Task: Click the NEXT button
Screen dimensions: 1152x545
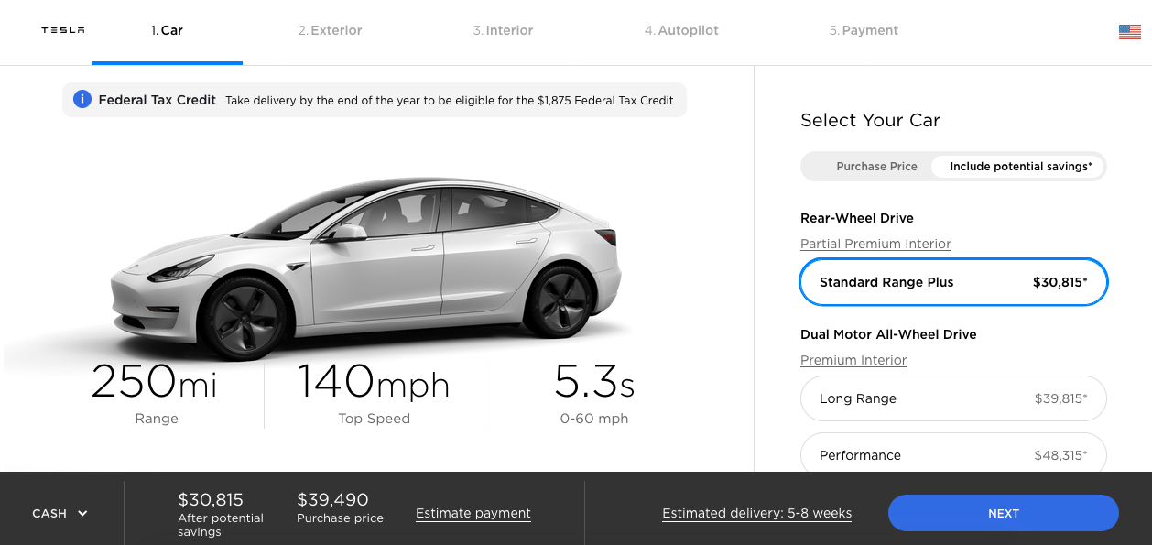Action: pyautogui.click(x=1003, y=513)
